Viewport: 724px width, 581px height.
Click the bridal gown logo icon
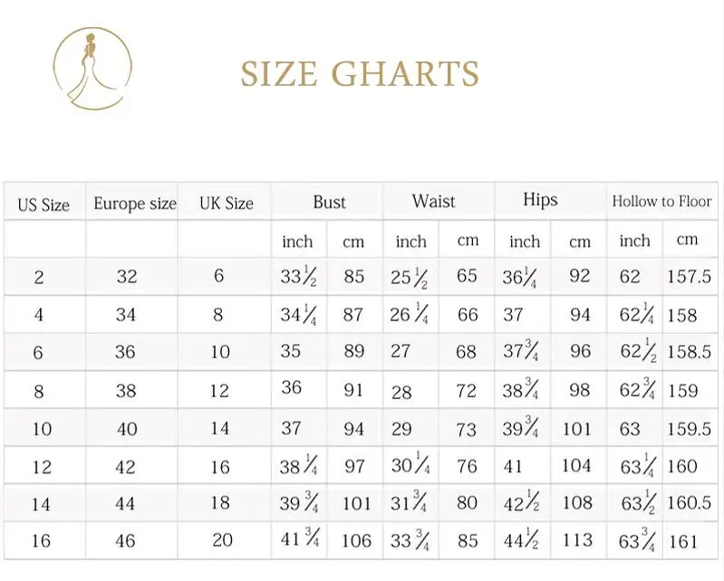(92, 68)
